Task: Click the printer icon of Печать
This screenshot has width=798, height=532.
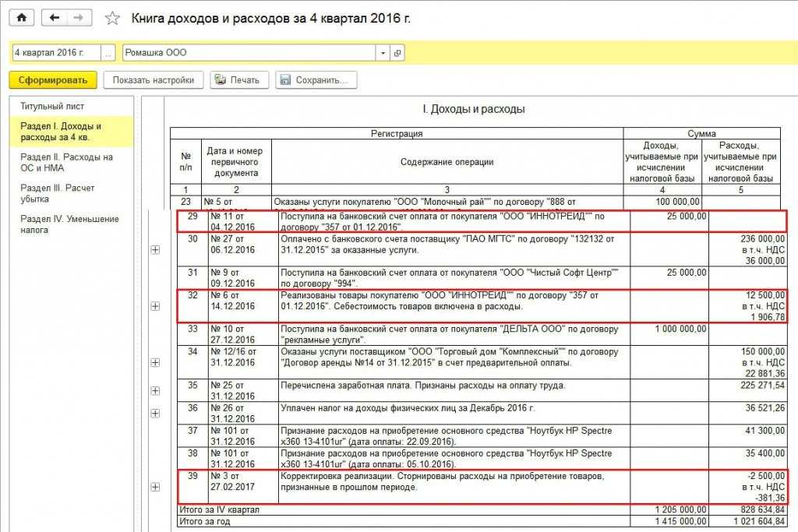Action: point(221,80)
